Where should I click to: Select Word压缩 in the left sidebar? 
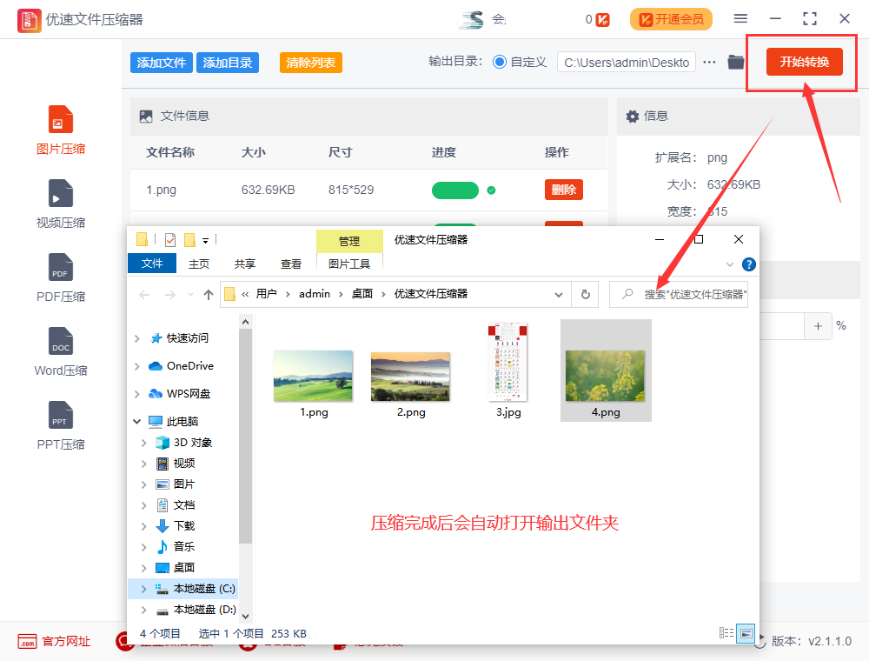click(60, 351)
